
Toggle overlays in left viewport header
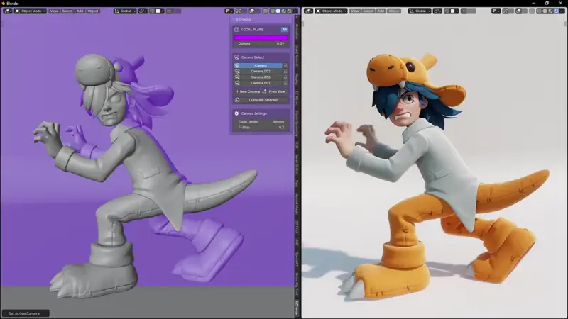point(252,11)
